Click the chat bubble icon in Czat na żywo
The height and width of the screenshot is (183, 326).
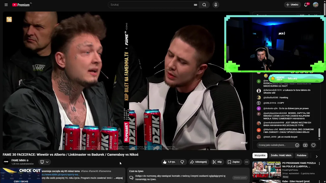[131, 177]
